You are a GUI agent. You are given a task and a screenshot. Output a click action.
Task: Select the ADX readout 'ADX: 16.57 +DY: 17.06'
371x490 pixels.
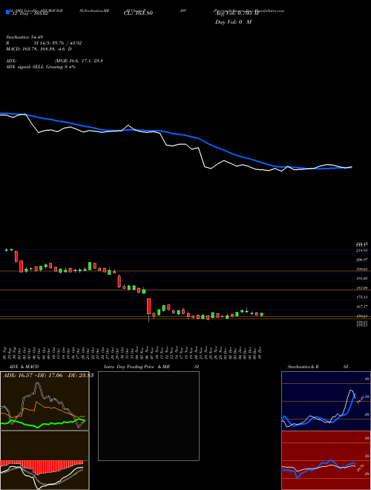tap(31, 376)
